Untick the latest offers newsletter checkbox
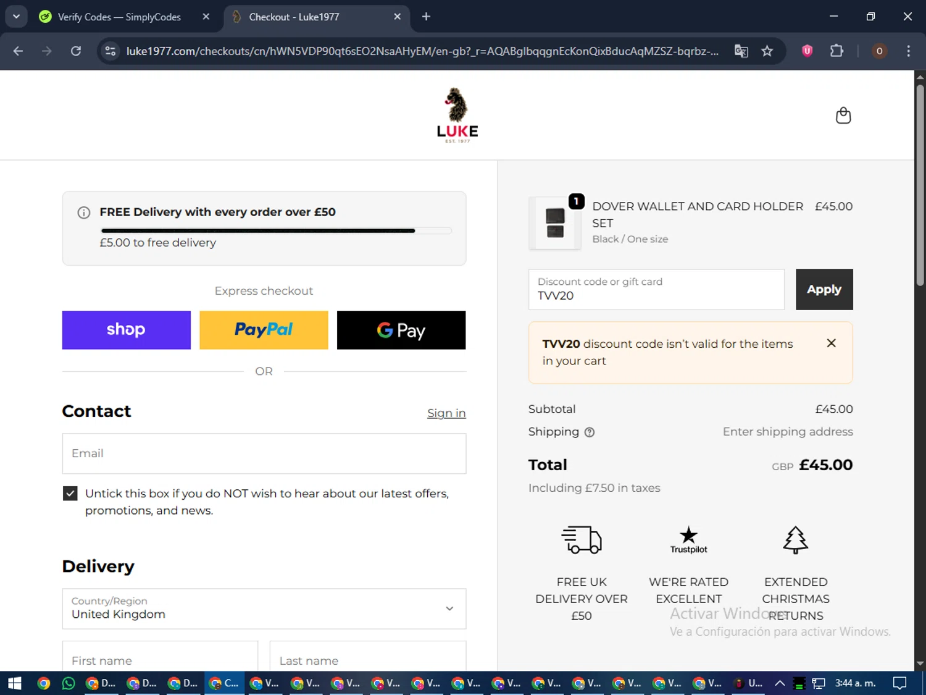Screen dimensions: 926x695 [70, 494]
